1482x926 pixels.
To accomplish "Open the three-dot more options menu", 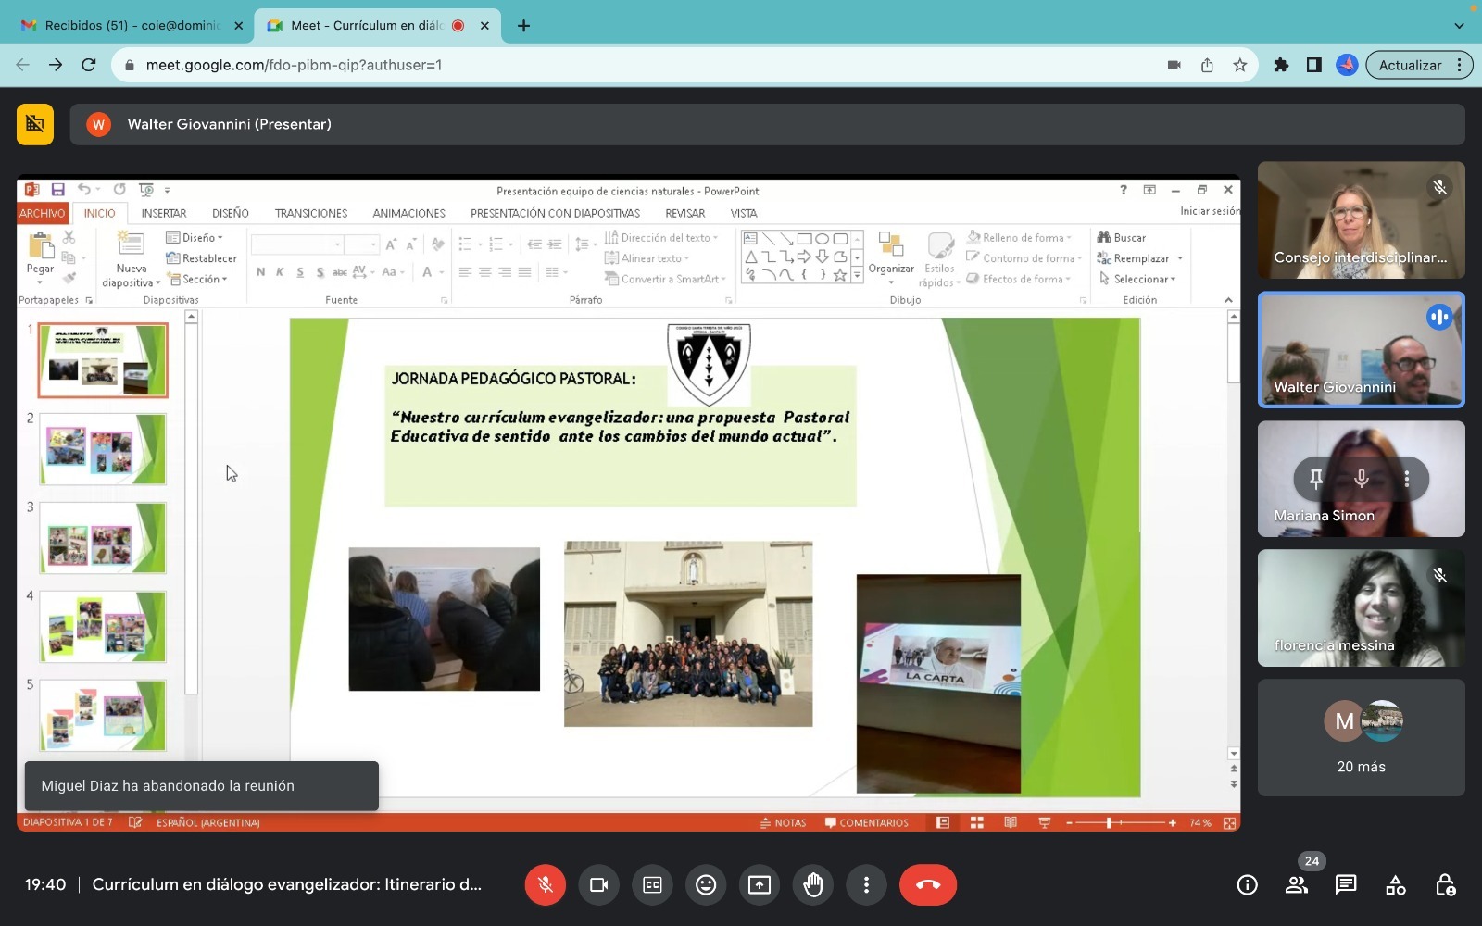I will click(x=866, y=884).
